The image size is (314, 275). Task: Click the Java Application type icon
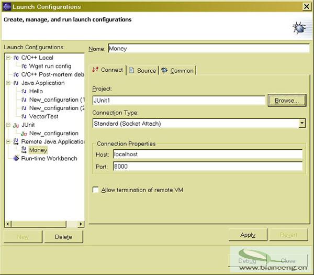tap(16, 83)
